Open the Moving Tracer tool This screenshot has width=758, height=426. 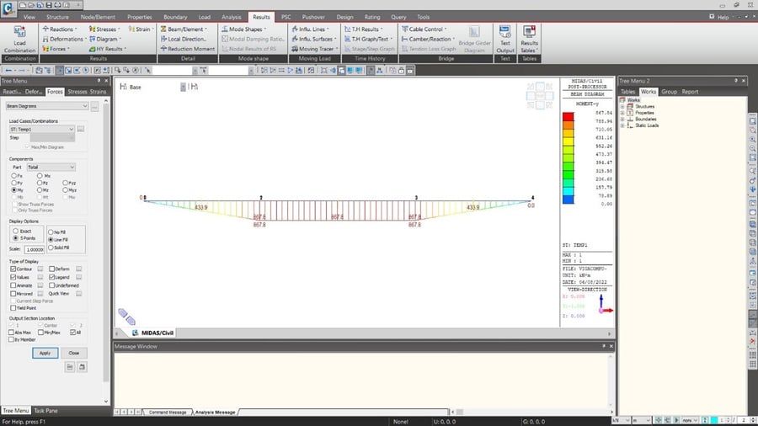316,49
